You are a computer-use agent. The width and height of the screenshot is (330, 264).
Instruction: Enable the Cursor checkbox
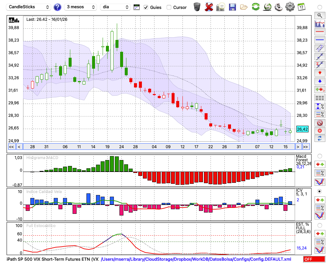[x=169, y=7]
